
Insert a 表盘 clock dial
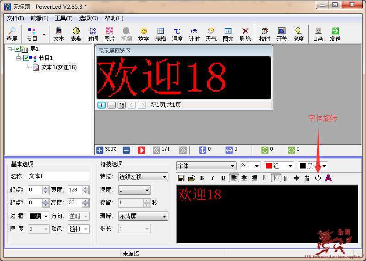pos(76,34)
